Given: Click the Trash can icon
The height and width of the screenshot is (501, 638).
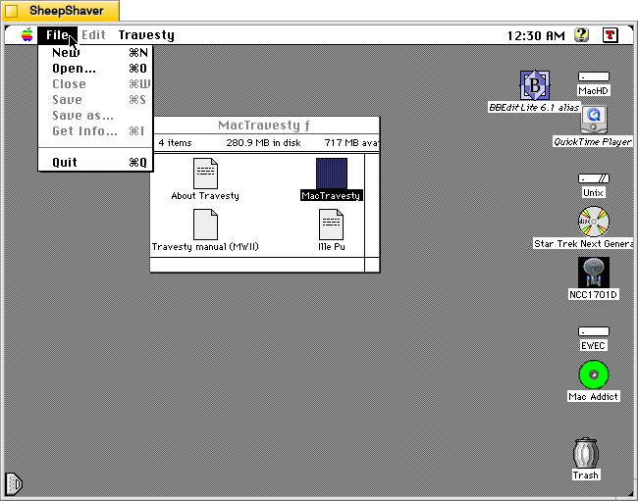Looking at the screenshot, I should coord(586,453).
